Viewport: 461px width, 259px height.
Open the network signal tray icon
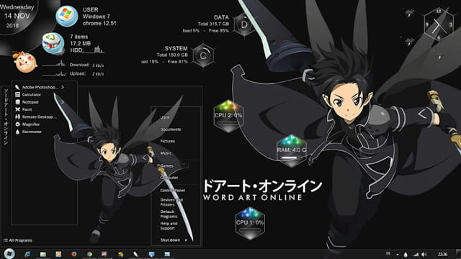pos(416,254)
